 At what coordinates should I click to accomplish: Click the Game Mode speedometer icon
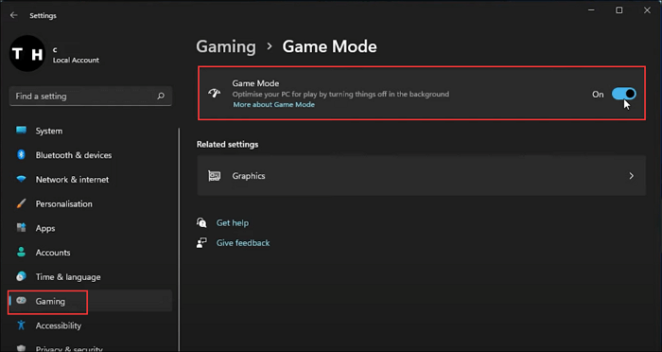(215, 94)
